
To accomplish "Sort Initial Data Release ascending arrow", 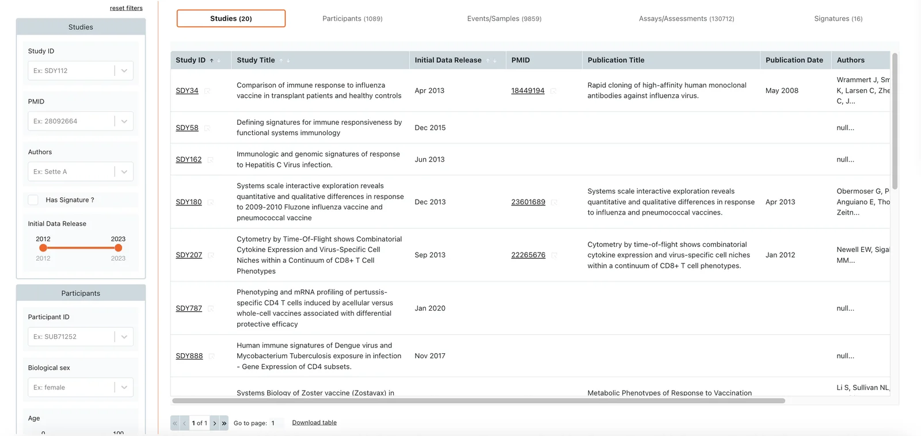I will (488, 60).
